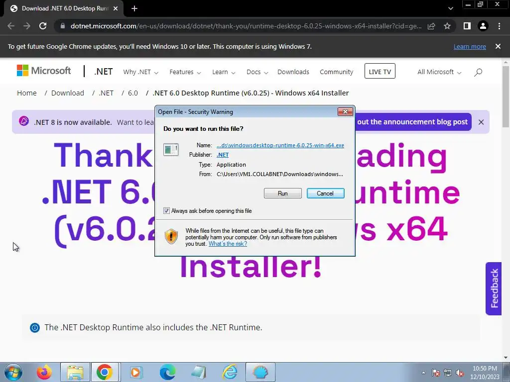This screenshot has width=510, height=382.
Task: Click the address bar URL field
Action: [x=246, y=26]
